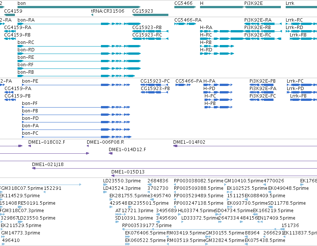Click the H-PA protein label
The height and width of the screenshot is (246, 317).
[209, 81]
